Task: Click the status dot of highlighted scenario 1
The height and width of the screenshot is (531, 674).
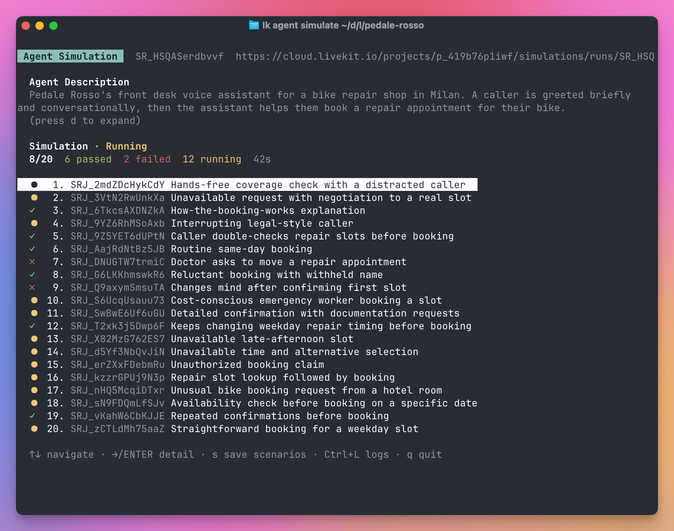Action: point(34,185)
